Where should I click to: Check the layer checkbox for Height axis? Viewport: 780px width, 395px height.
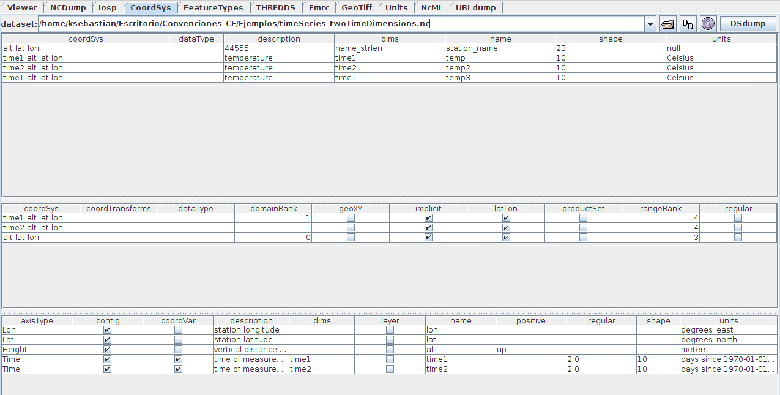[390, 350]
